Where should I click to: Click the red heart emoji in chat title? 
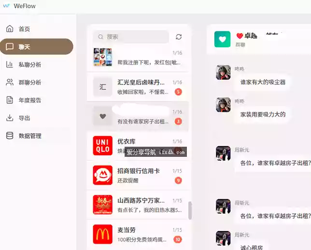(240, 36)
